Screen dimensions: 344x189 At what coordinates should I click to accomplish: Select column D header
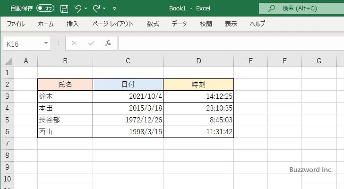(x=198, y=60)
